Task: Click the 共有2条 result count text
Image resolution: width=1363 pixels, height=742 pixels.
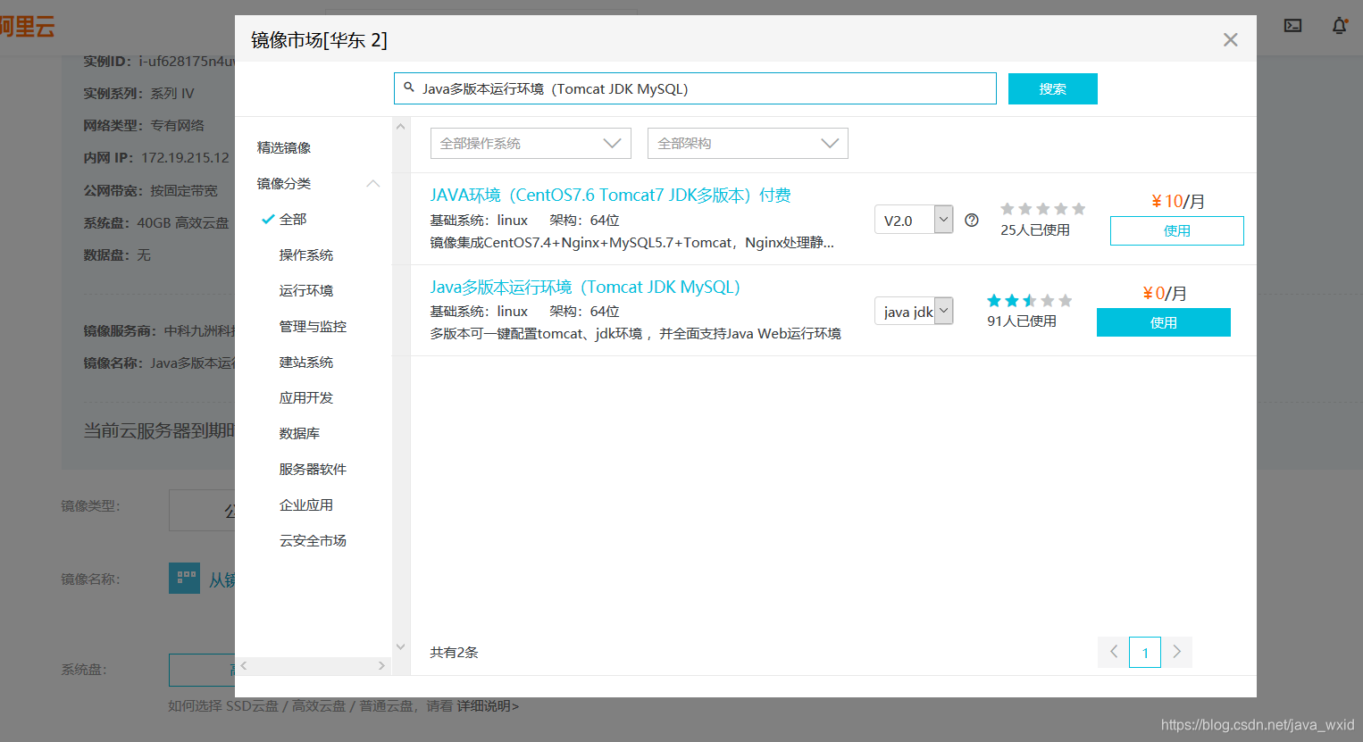Action: pyautogui.click(x=454, y=653)
